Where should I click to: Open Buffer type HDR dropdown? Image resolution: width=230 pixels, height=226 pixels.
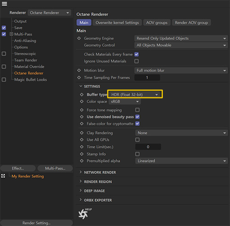pos(135,95)
